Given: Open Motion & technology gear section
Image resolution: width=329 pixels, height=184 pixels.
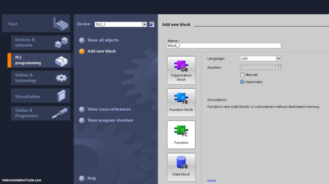Looking at the screenshot, I should coord(41,78).
